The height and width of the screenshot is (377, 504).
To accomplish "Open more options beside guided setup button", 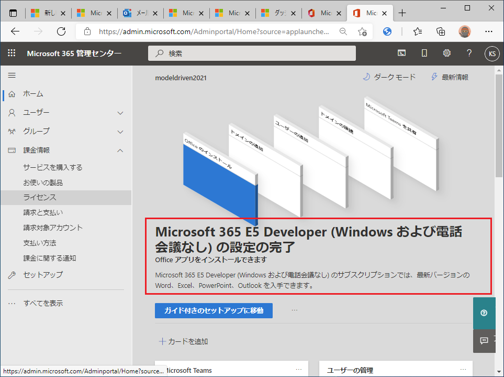I will (x=295, y=310).
